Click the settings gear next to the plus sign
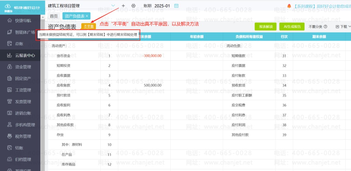 (134, 6)
